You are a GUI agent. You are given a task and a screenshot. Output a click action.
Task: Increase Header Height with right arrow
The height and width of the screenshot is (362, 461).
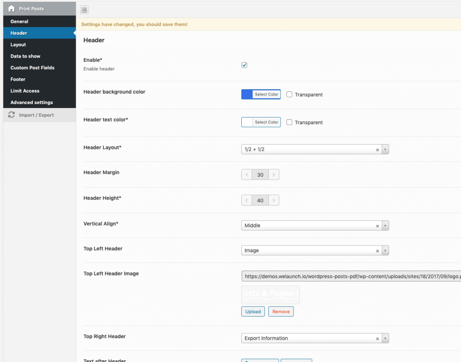pyautogui.click(x=274, y=200)
